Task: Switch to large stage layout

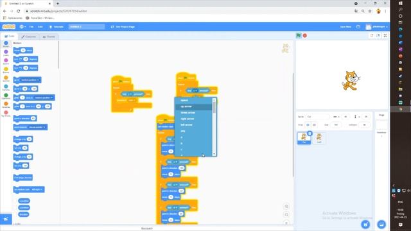Action: coord(378,36)
